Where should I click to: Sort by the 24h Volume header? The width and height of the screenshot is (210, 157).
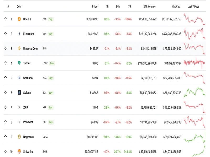click(x=149, y=7)
